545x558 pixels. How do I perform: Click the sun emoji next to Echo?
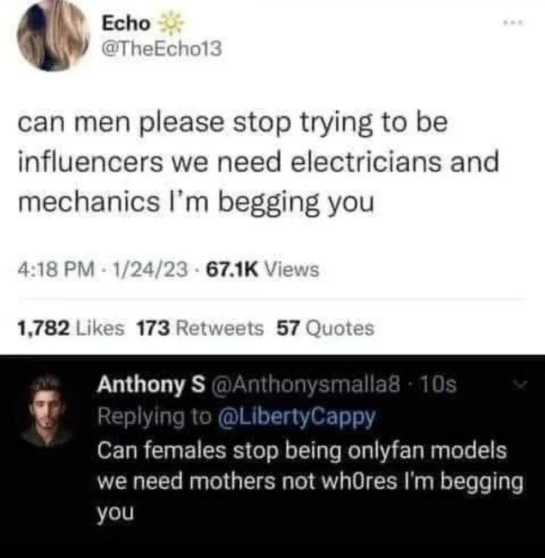tap(171, 24)
